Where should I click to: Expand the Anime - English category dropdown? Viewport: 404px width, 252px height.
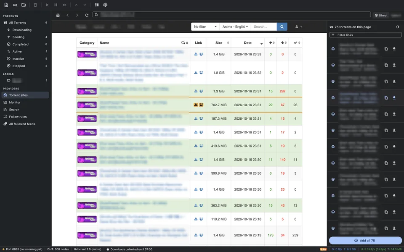[x=235, y=27]
